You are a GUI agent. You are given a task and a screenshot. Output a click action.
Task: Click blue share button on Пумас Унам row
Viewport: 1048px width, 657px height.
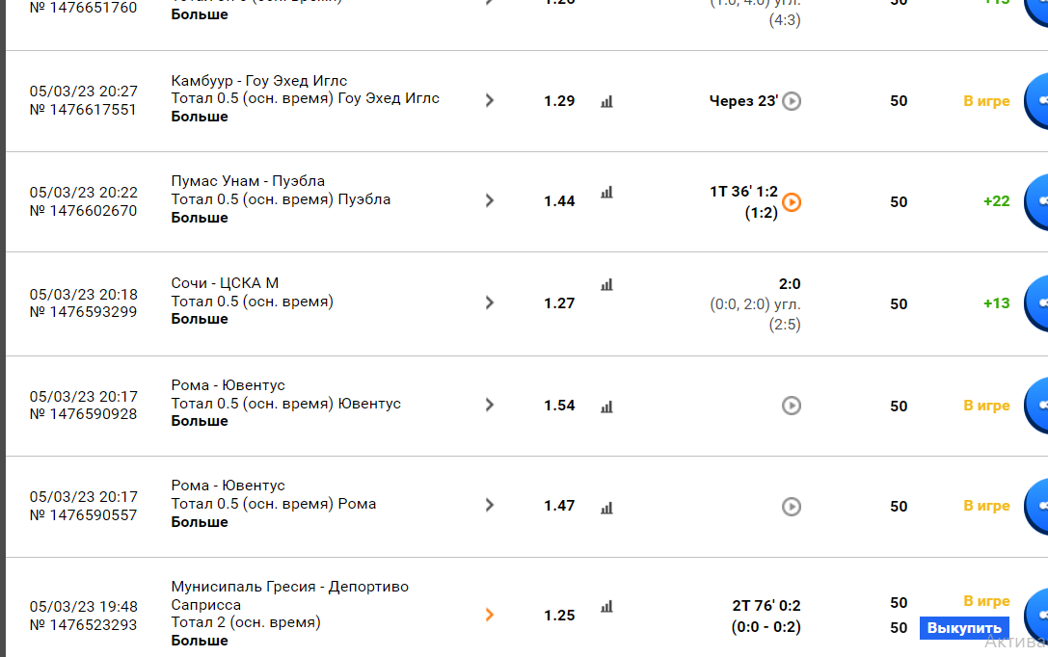pyautogui.click(x=1037, y=202)
